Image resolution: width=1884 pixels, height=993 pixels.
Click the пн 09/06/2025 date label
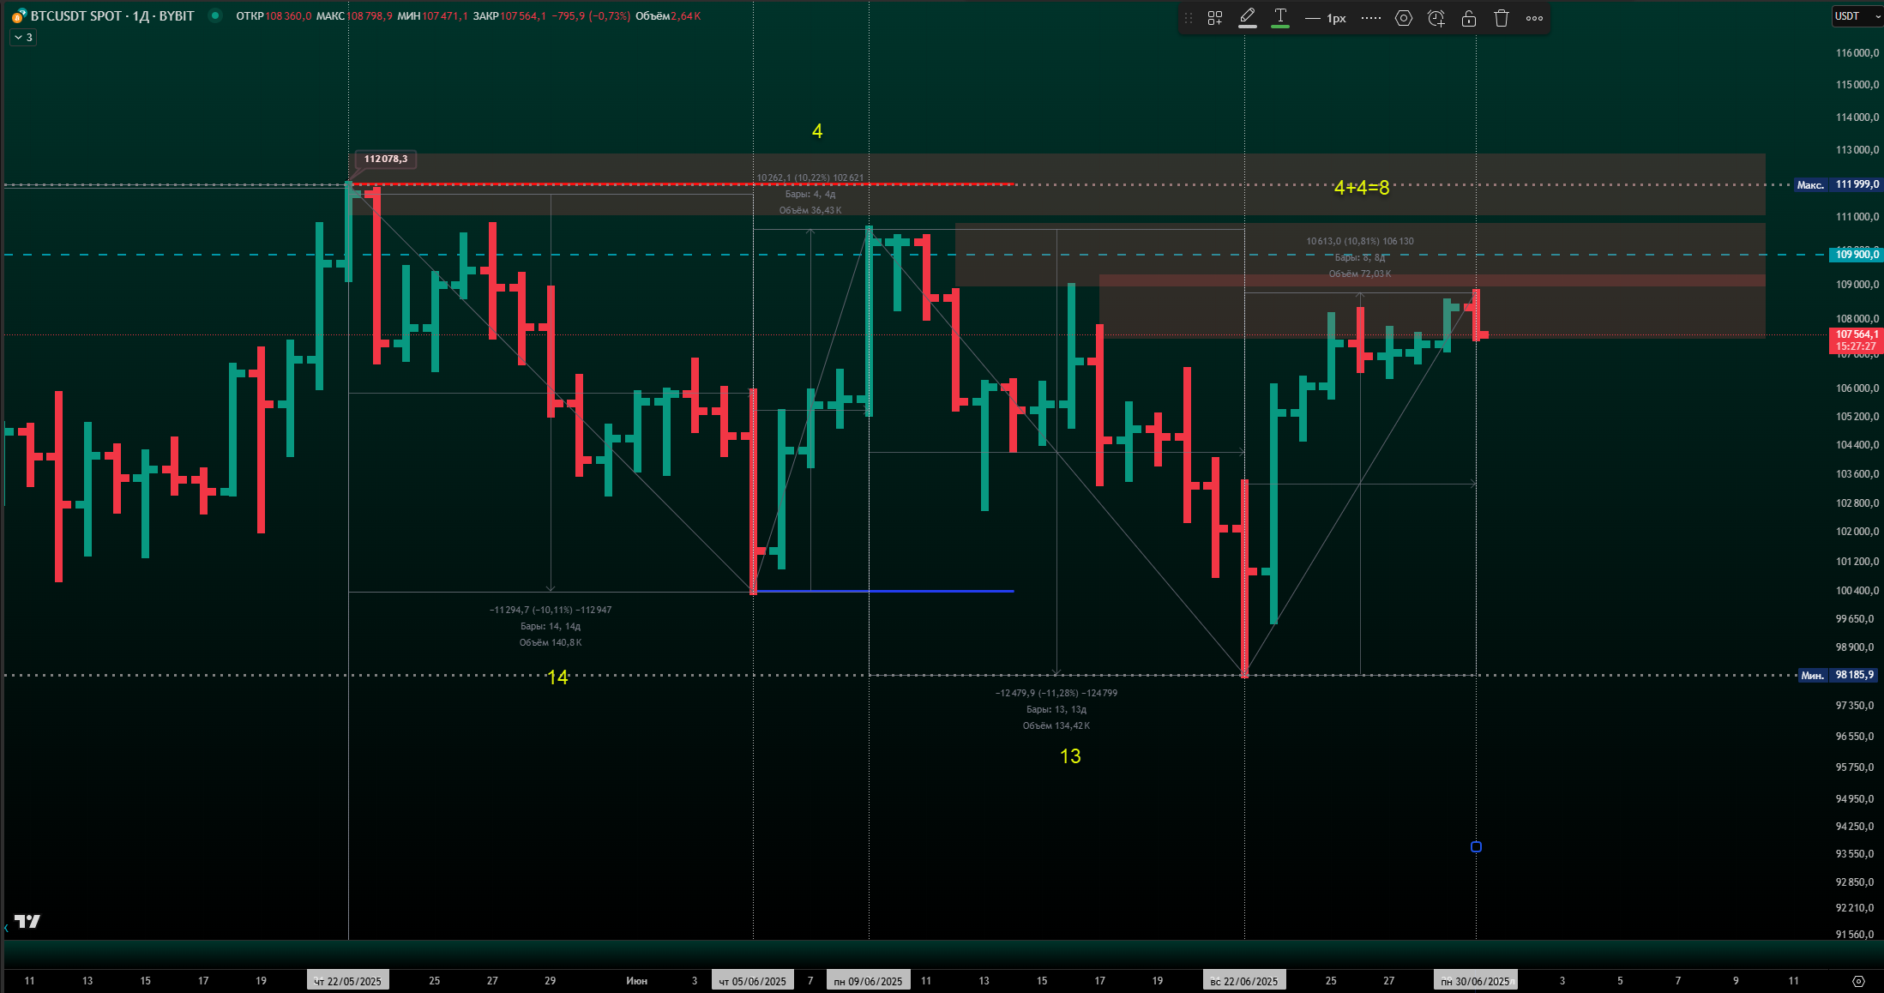point(868,981)
